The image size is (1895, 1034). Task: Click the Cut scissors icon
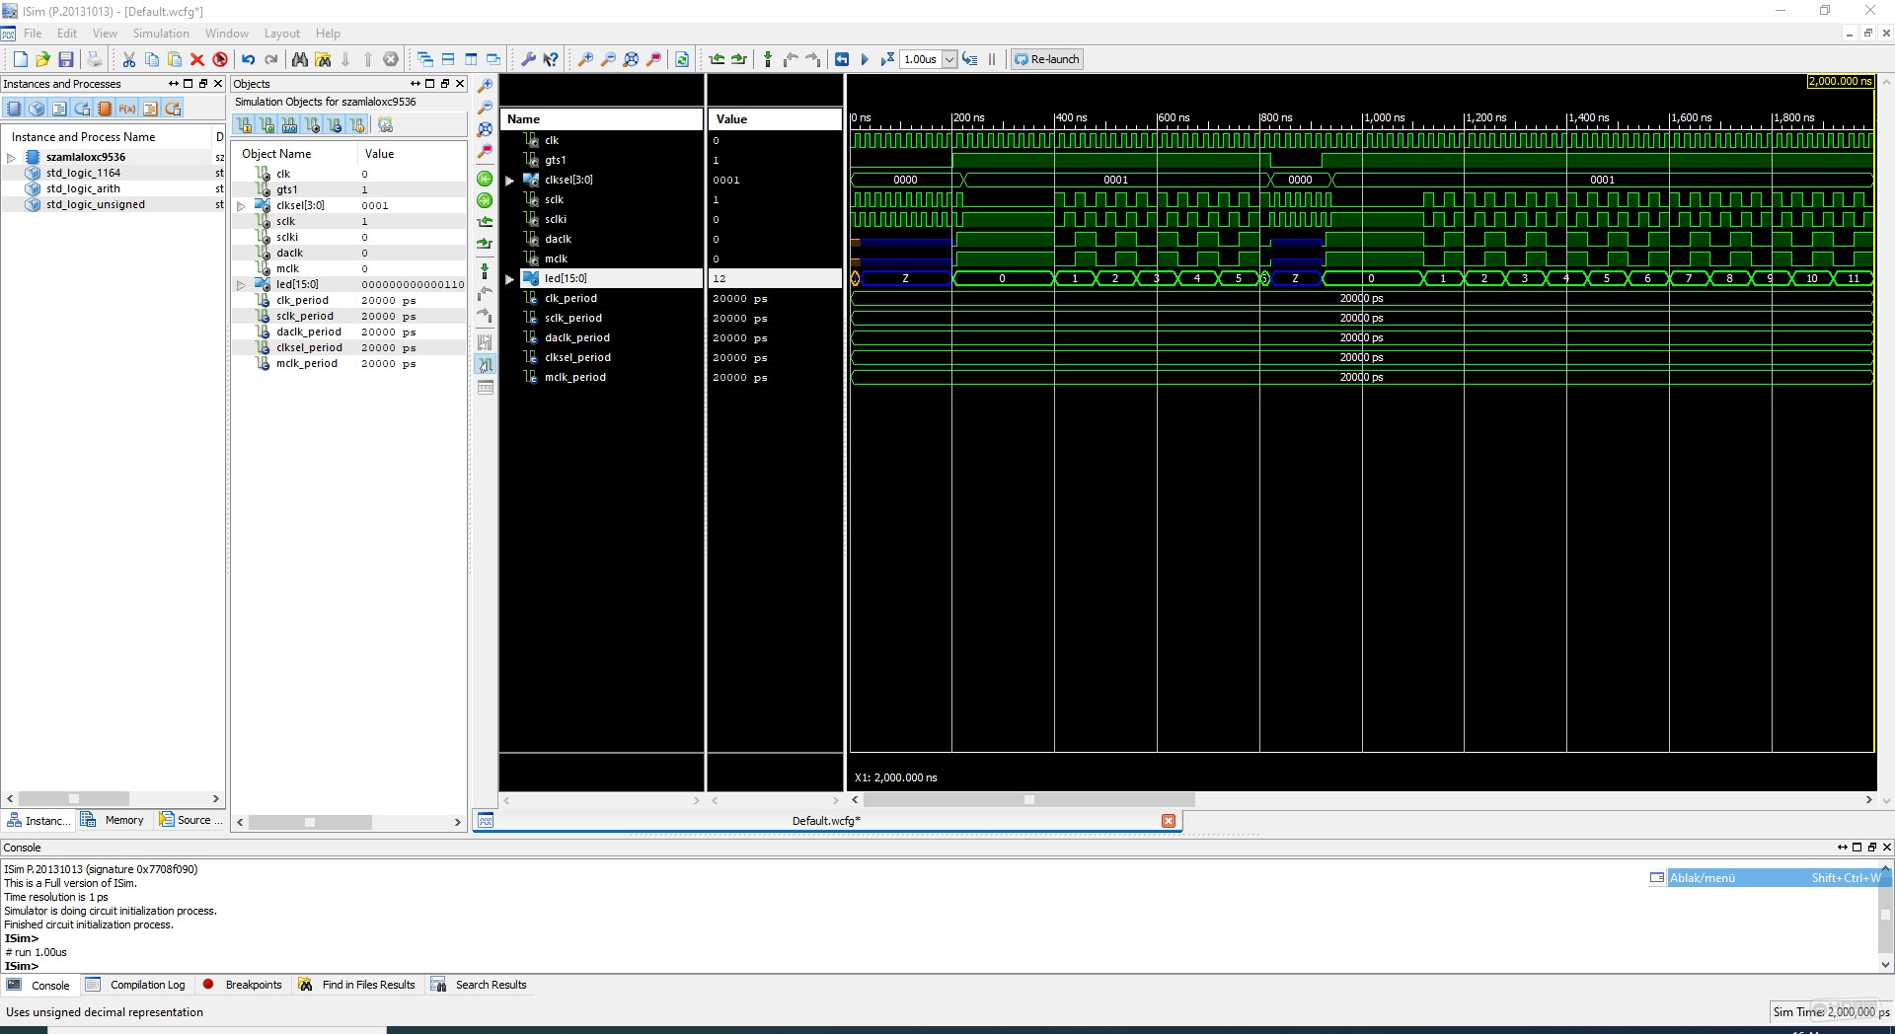pyautogui.click(x=128, y=59)
